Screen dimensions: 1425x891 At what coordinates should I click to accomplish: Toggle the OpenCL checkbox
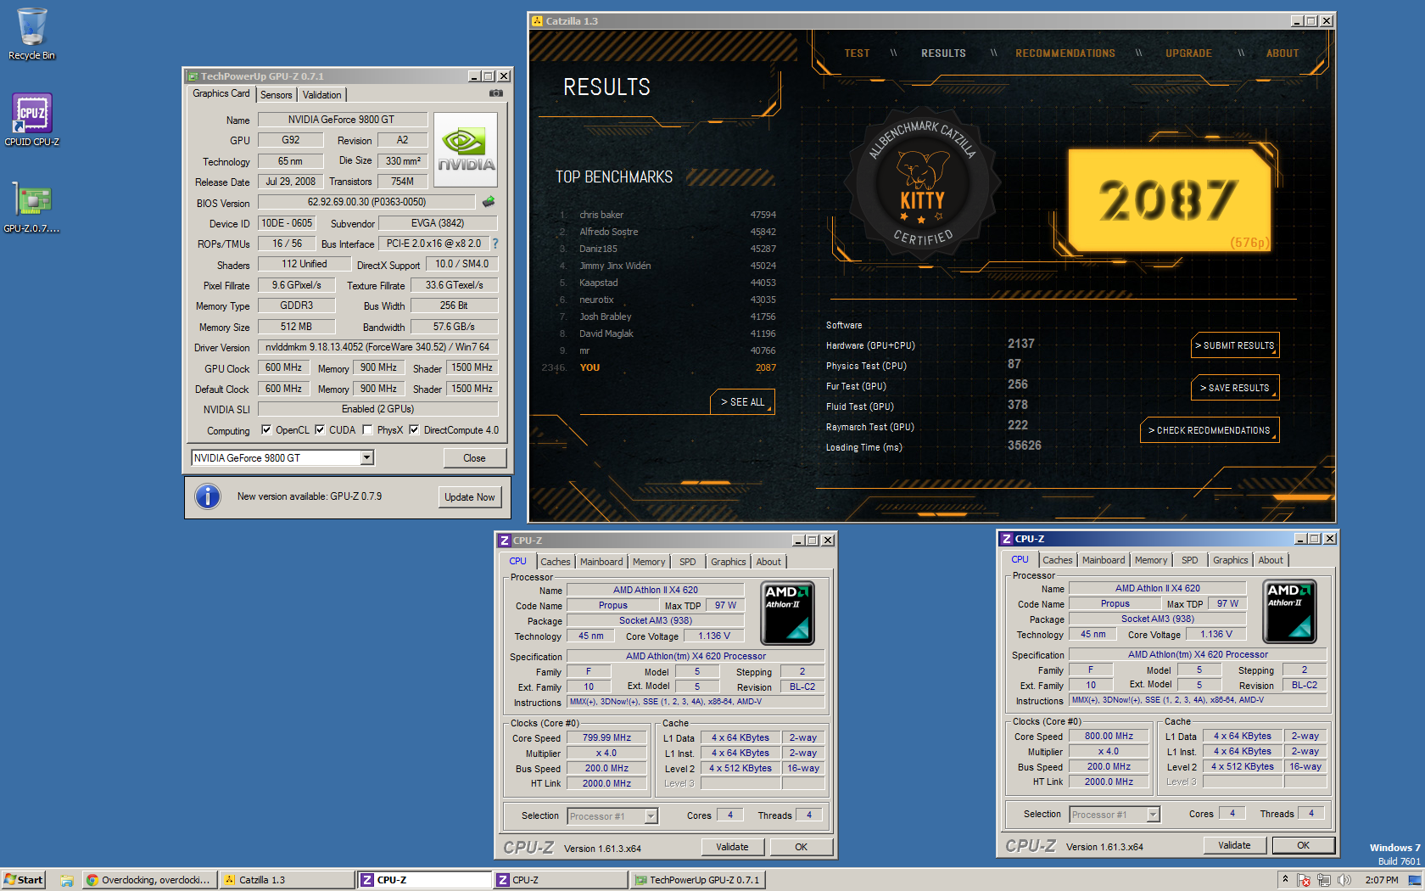(266, 430)
